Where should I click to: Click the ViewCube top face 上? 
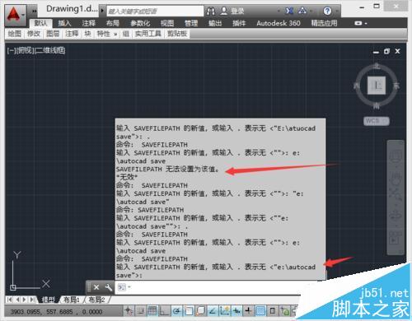point(377,86)
